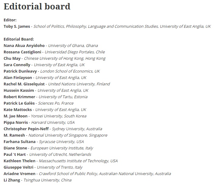Click Alan Finlayson's entry name
The height and width of the screenshot is (190, 216).
[x=18, y=78]
